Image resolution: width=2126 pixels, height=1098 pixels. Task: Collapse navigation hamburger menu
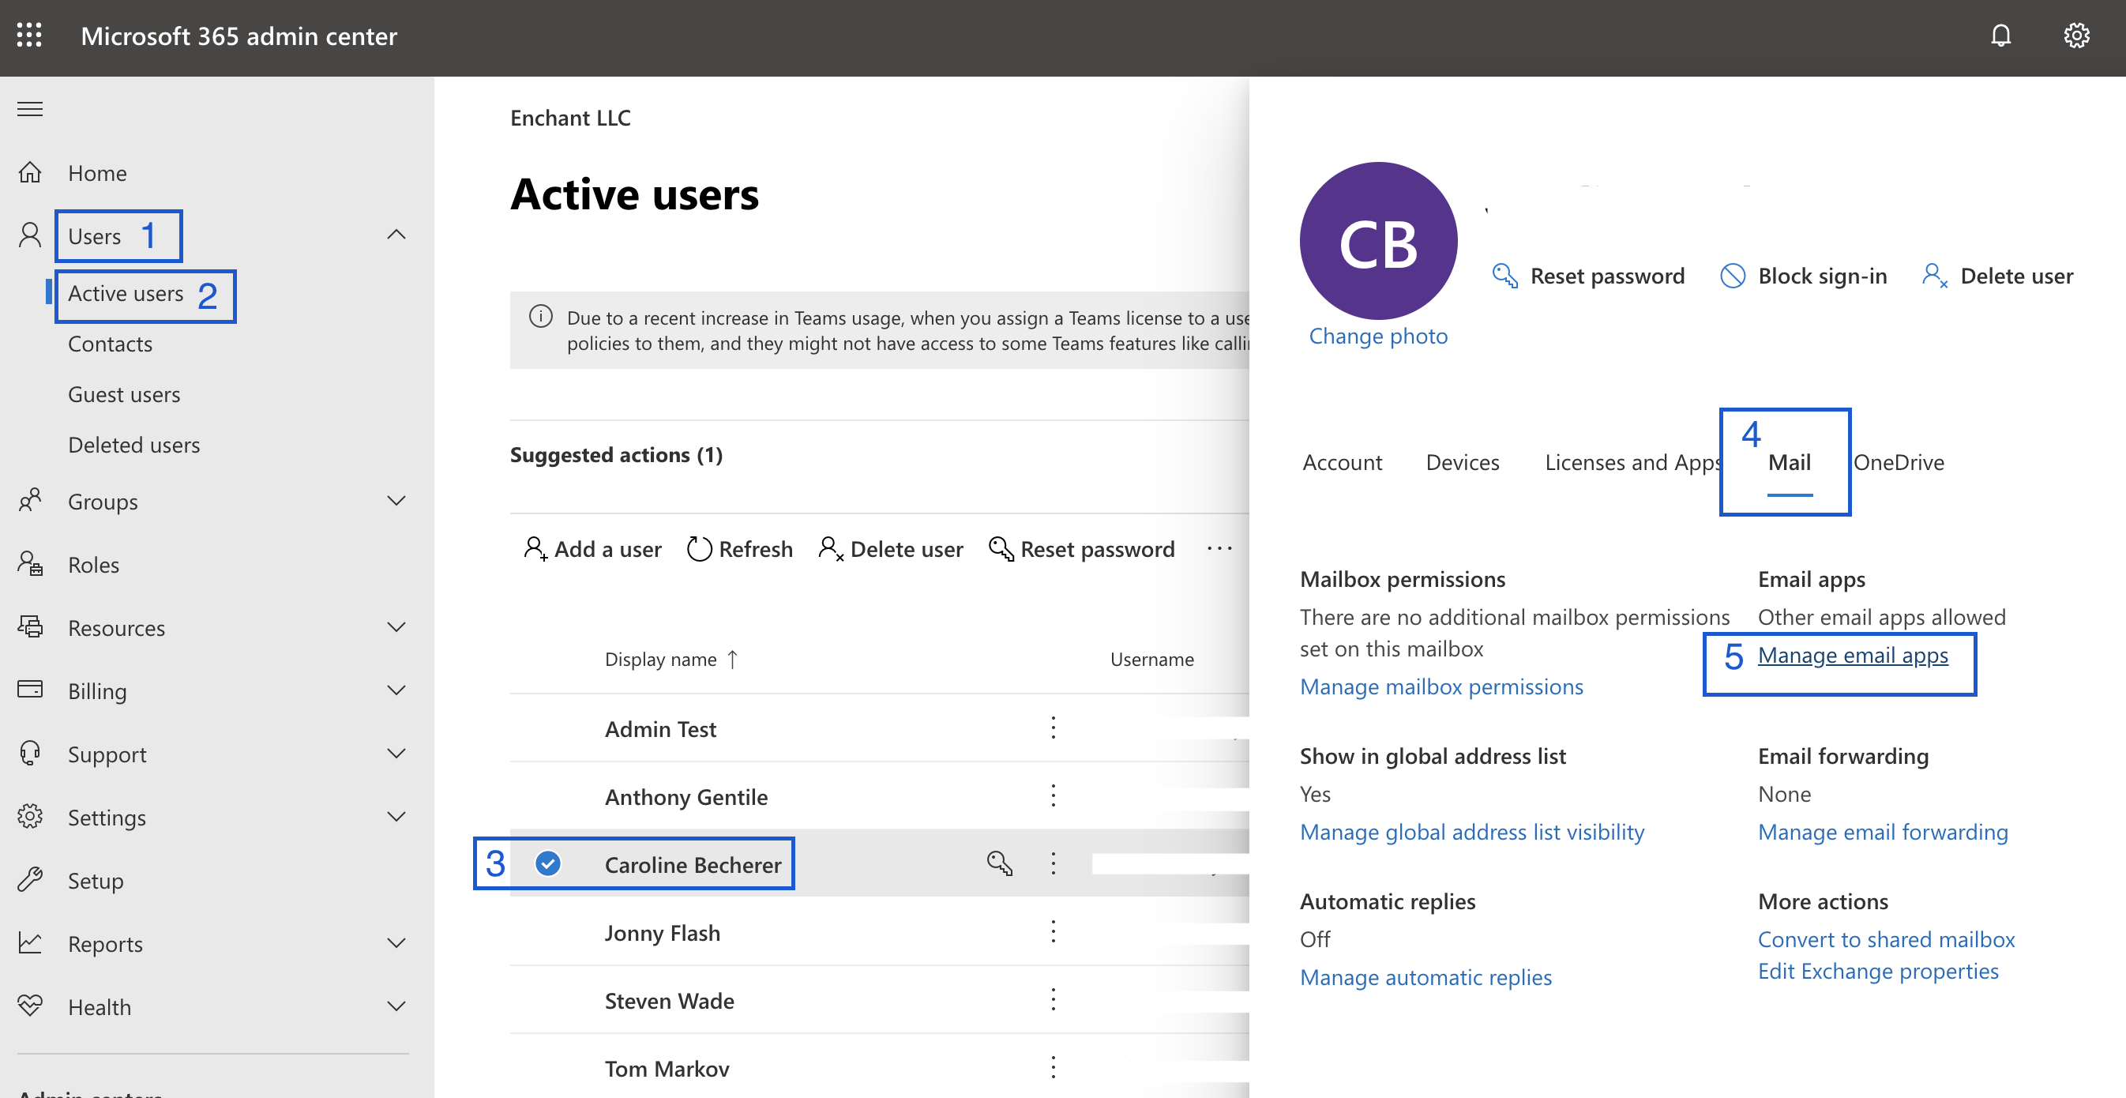click(x=30, y=109)
